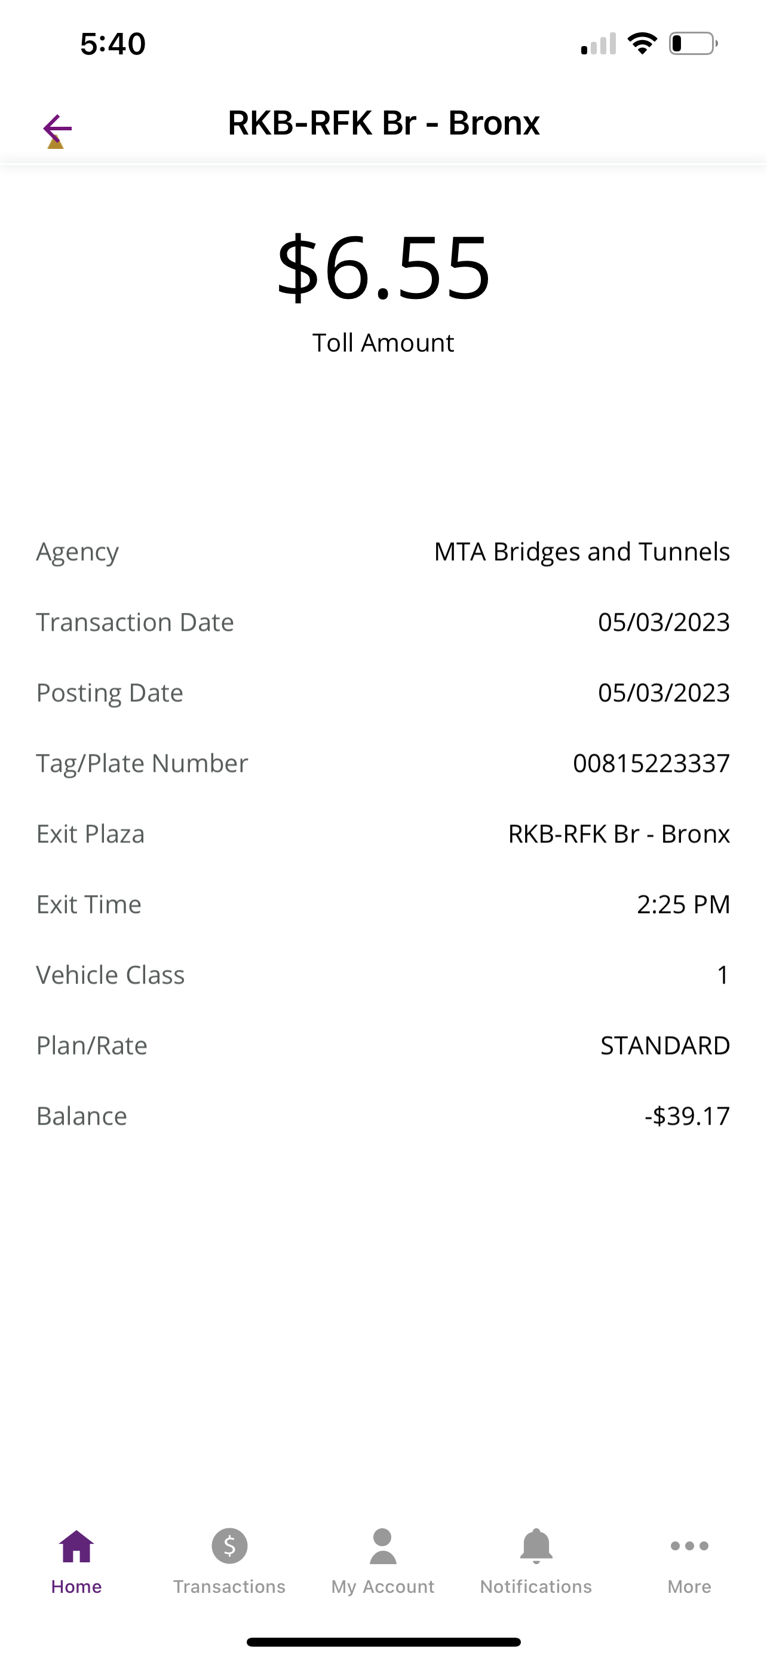Tap the battery indicator icon
The width and height of the screenshot is (767, 1661).
693,43
